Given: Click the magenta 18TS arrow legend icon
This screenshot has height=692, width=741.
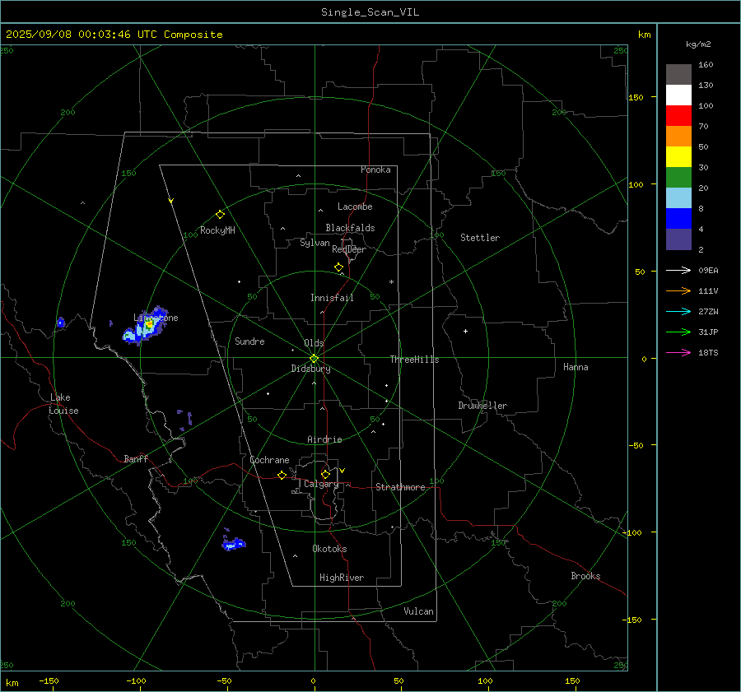Looking at the screenshot, I should (x=678, y=352).
